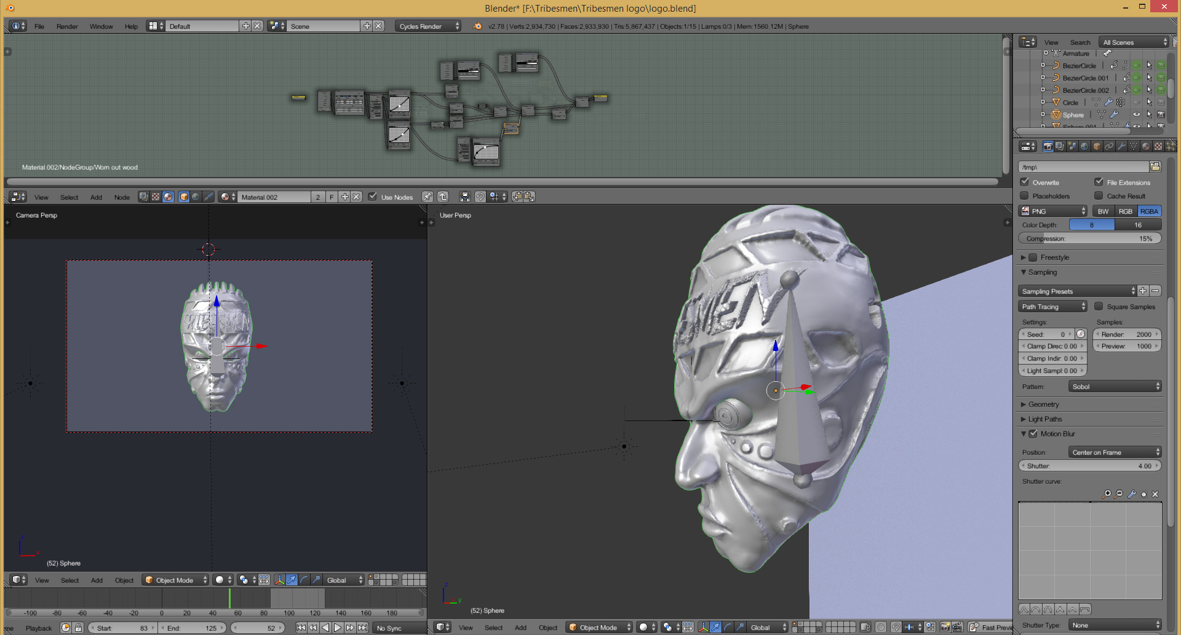This screenshot has height=635, width=1181.
Task: Toggle visibility of Circle in outliner
Action: pyautogui.click(x=1137, y=102)
